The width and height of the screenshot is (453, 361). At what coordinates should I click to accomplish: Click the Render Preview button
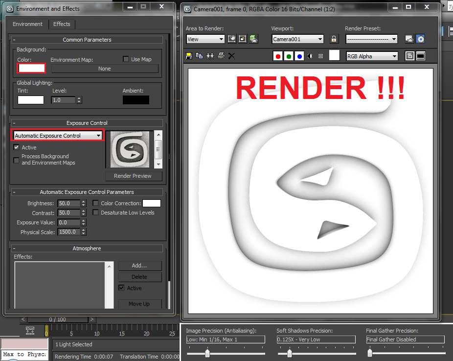pos(133,176)
